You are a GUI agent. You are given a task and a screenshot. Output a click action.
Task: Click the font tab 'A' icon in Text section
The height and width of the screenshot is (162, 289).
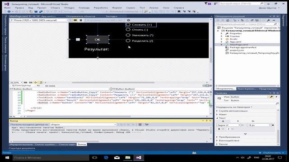click(x=223, y=121)
